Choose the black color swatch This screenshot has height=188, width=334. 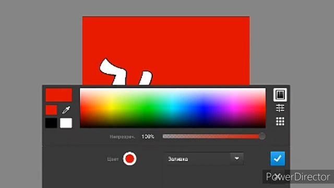(x=51, y=123)
